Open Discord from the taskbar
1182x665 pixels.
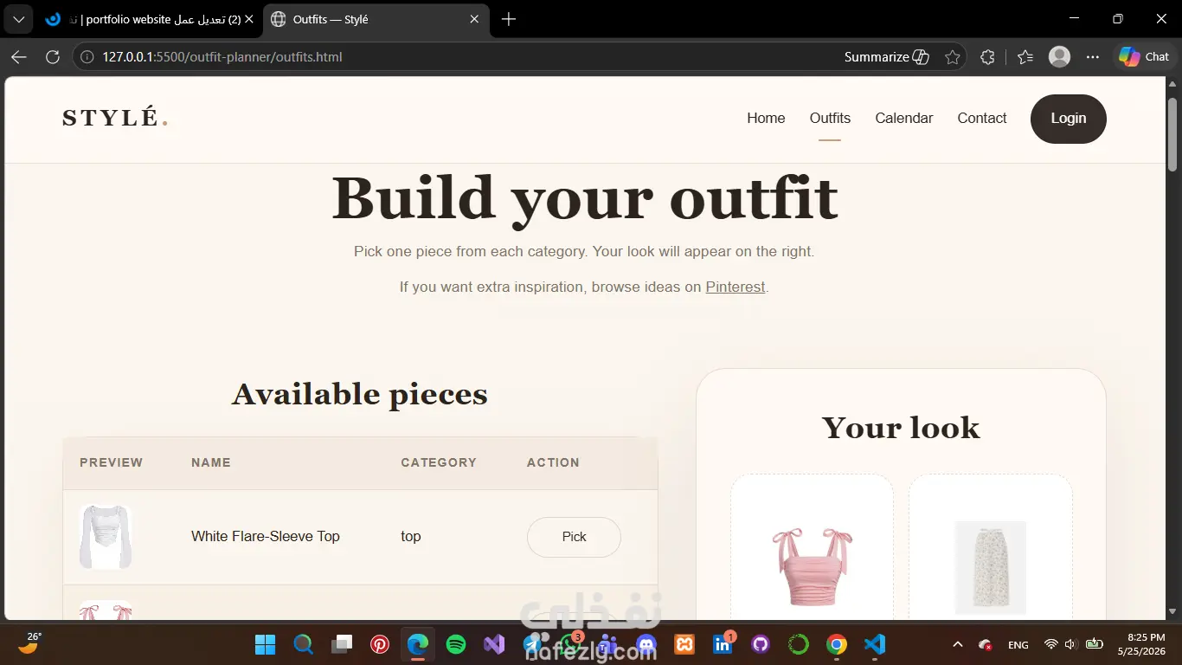click(x=646, y=644)
